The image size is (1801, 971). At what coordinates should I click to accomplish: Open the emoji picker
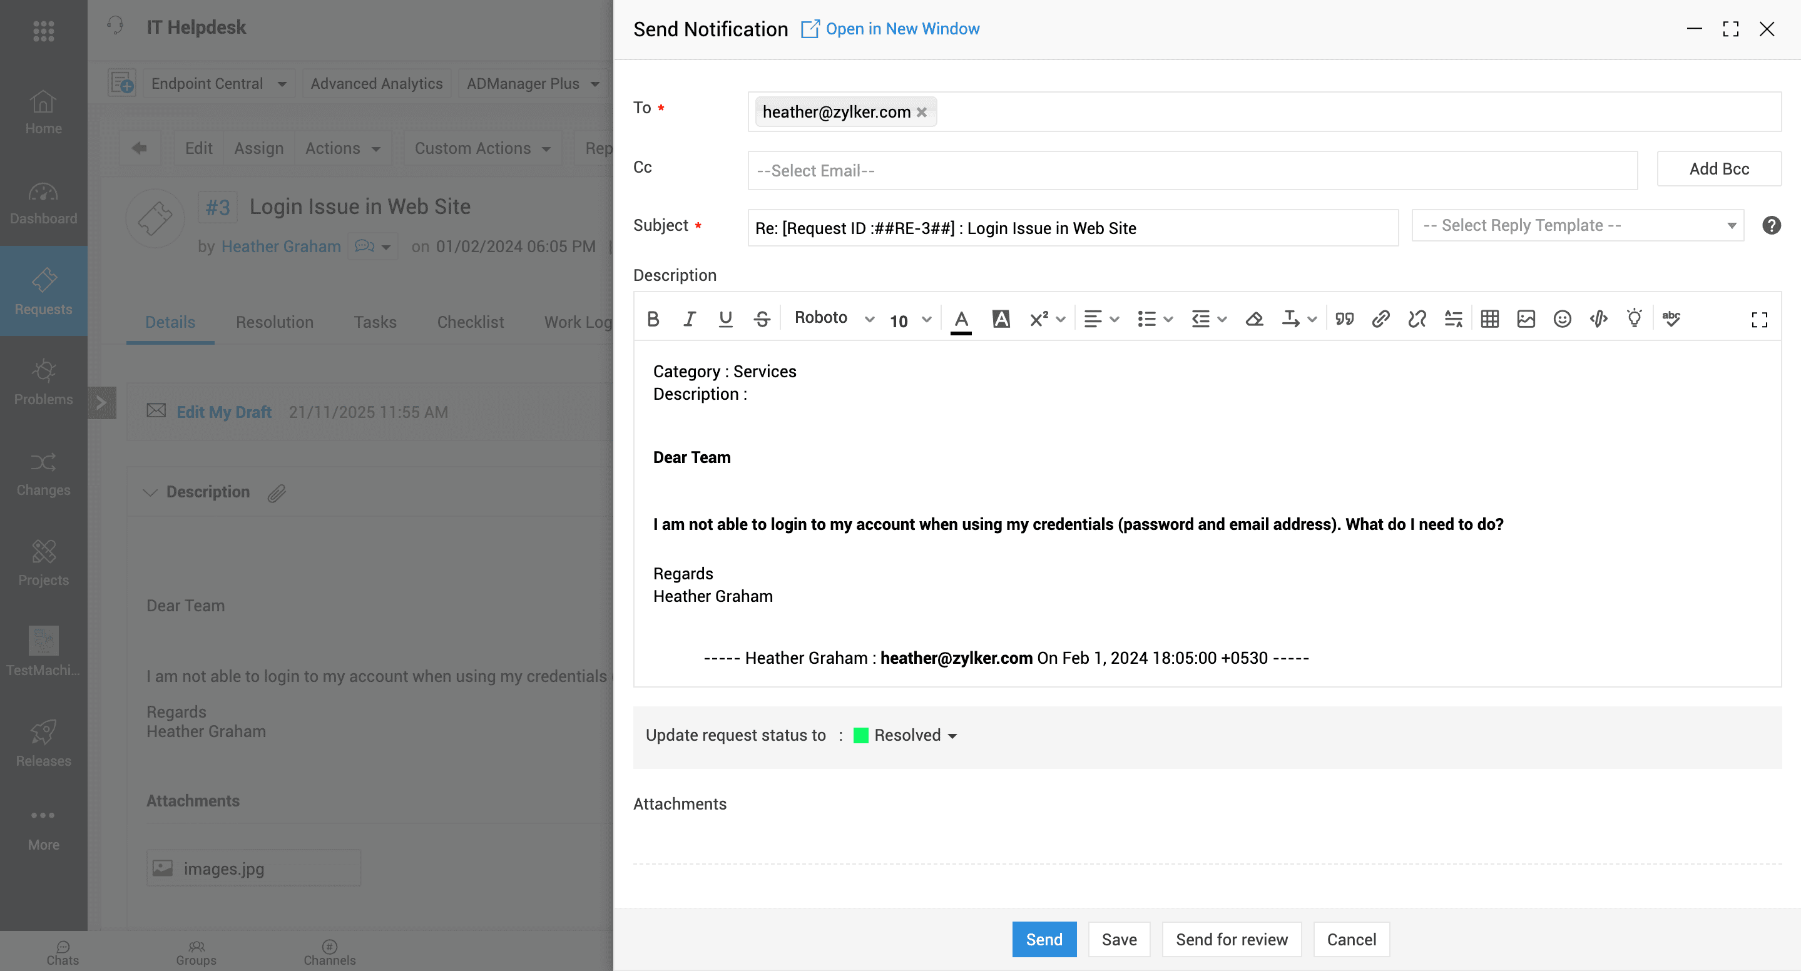1562,319
